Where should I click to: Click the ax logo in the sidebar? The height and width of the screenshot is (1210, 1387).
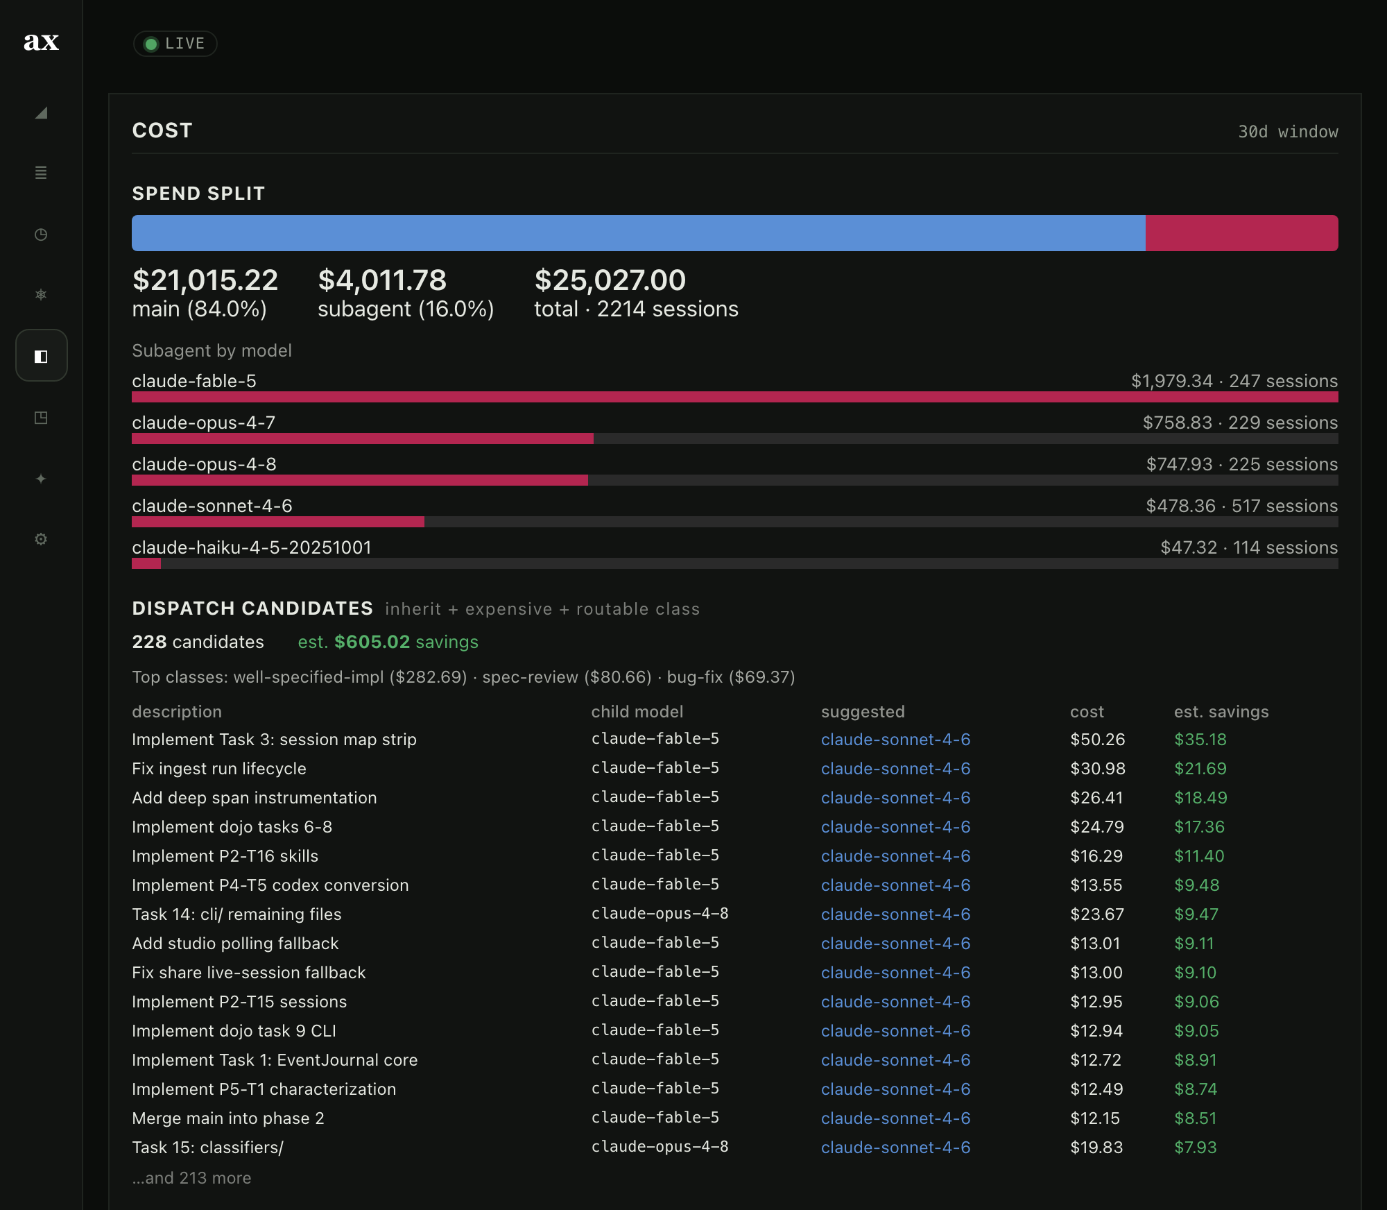click(41, 42)
